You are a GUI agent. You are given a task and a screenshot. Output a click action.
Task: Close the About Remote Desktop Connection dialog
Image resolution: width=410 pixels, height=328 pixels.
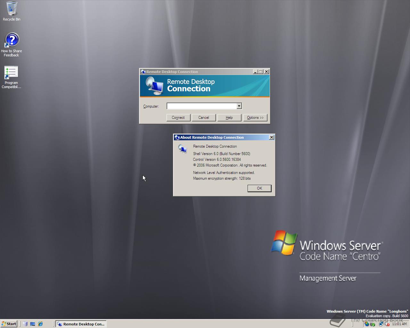272,137
